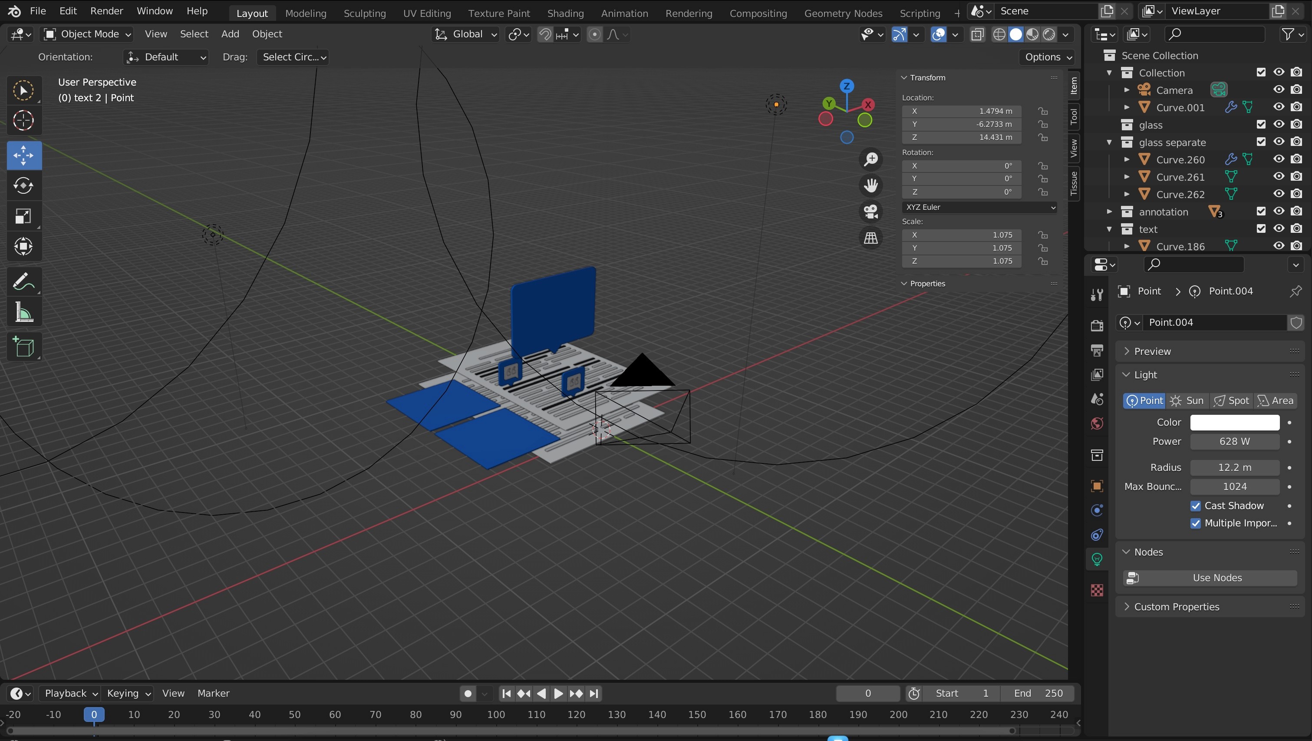Open the World properties tab

[x=1097, y=424]
